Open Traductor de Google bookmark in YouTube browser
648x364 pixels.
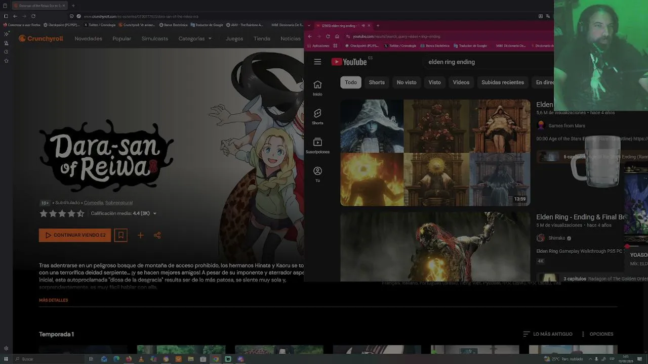point(470,45)
